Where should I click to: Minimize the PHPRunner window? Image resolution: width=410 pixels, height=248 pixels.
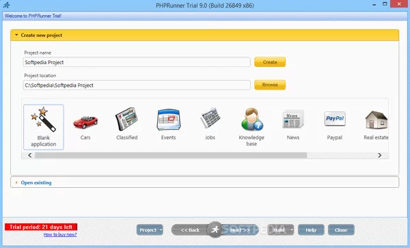coord(374,5)
